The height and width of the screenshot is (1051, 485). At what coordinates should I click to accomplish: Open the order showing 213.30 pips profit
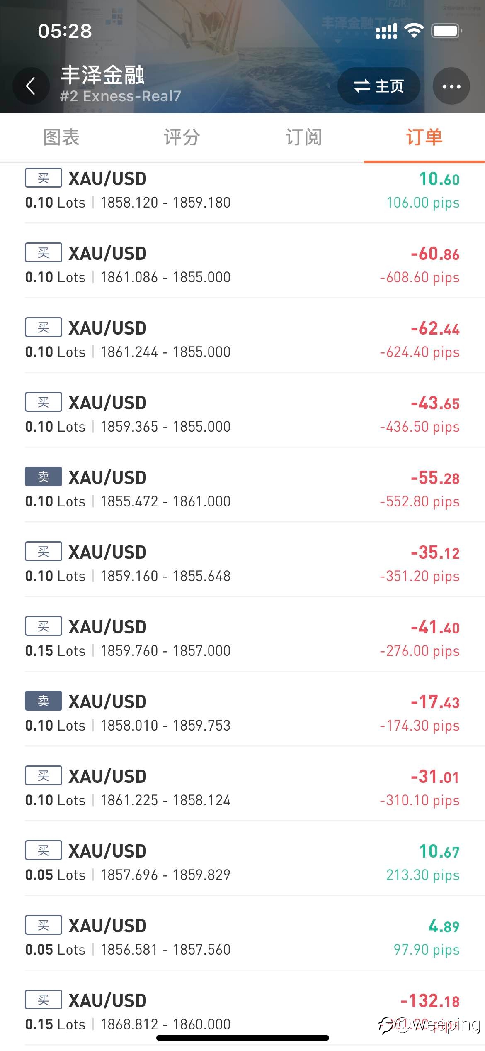tap(243, 862)
